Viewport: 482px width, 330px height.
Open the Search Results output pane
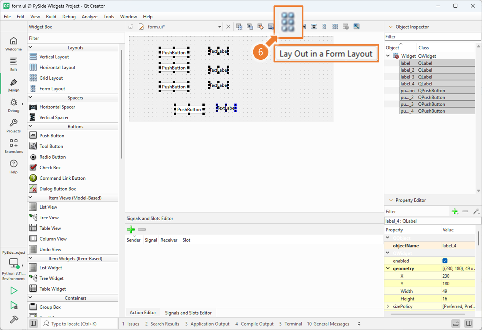tap(162, 324)
